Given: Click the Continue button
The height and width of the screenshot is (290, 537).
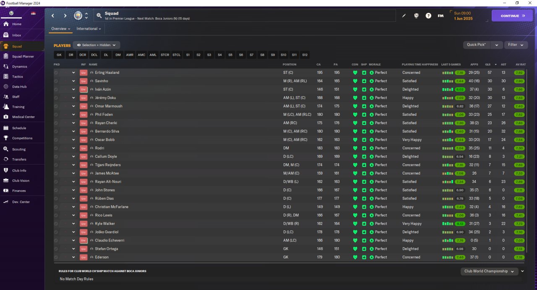Looking at the screenshot, I should click(512, 16).
